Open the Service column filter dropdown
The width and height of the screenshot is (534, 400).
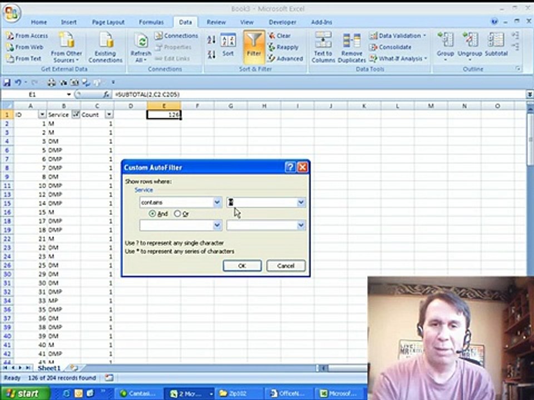click(x=76, y=114)
